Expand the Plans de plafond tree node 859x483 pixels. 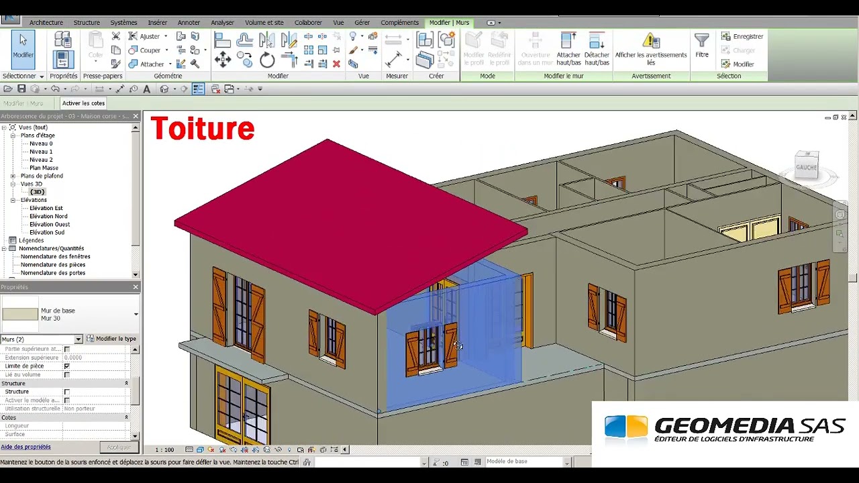(13, 176)
